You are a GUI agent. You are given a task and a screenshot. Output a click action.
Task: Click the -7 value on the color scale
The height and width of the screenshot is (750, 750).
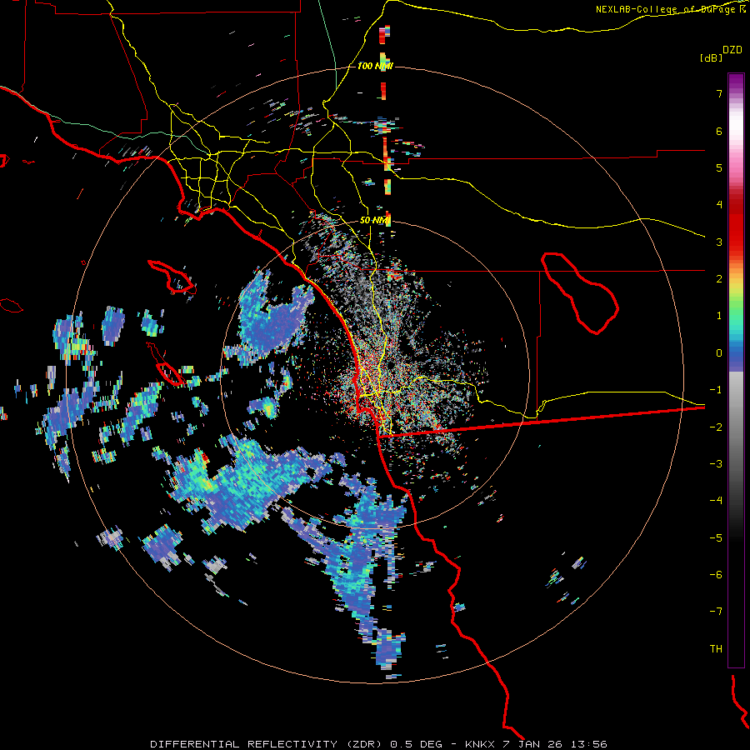coord(716,612)
